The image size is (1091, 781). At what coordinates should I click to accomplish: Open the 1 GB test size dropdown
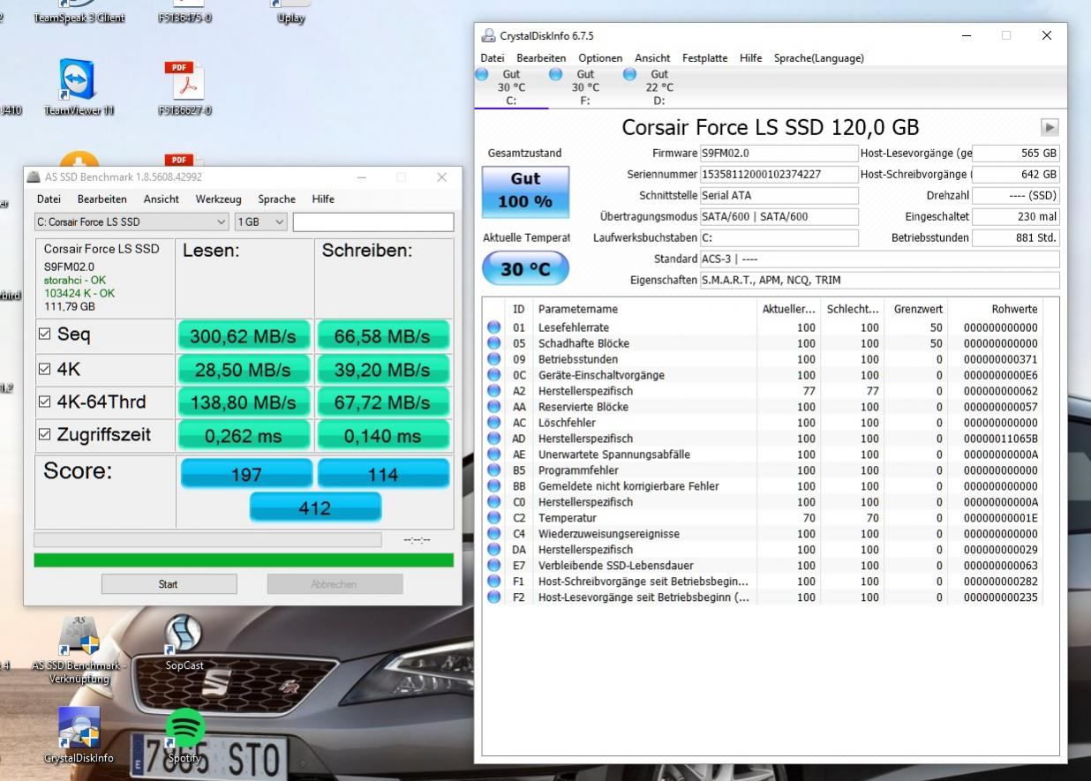[260, 222]
